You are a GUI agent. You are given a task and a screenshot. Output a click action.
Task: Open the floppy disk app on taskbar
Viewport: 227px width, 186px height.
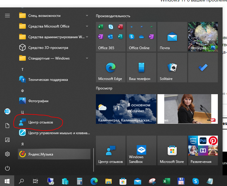181,181
